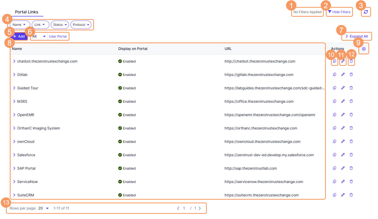Edit the OrthanC Imaging System link
Viewport: 378px width, 219px height.
(343, 128)
